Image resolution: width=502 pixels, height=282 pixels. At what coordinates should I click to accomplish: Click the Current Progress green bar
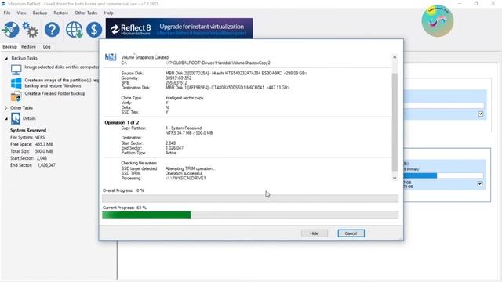coord(147,215)
